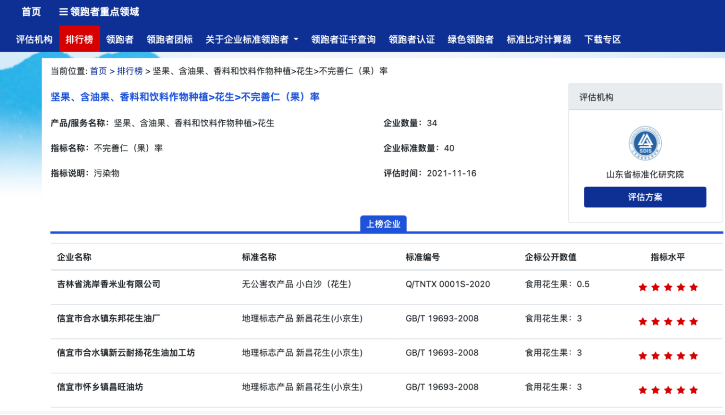Select the 上榜企业 tab
The width and height of the screenshot is (725, 415).
383,224
